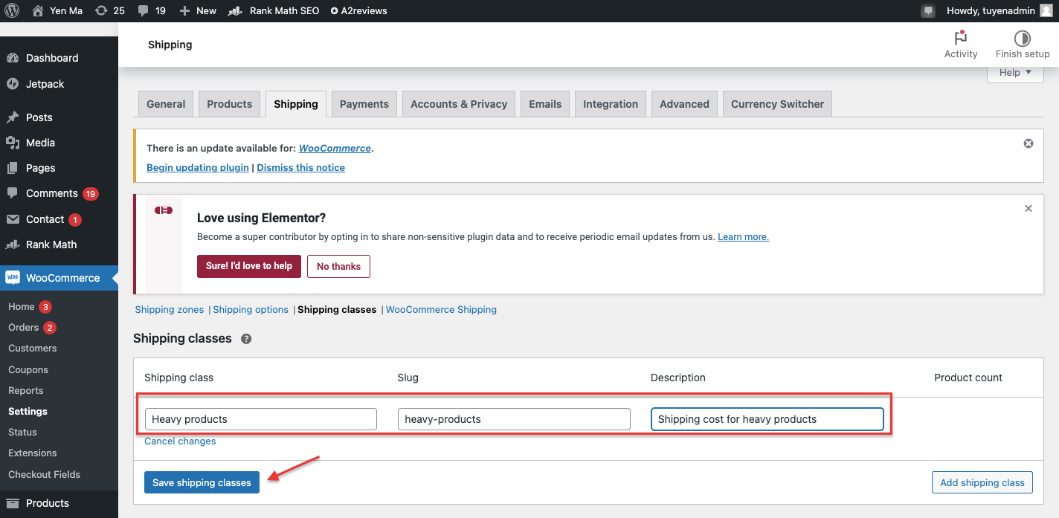The height and width of the screenshot is (518, 1059).
Task: Open the 19 comments bubble in the admin bar
Action: [x=152, y=10]
